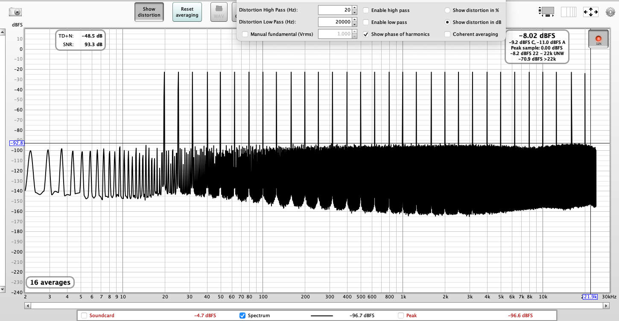Select Show distortion in % radio
The width and height of the screenshot is (619, 321).
coord(447,10)
